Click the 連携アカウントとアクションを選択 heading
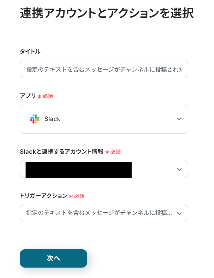 coord(107,14)
